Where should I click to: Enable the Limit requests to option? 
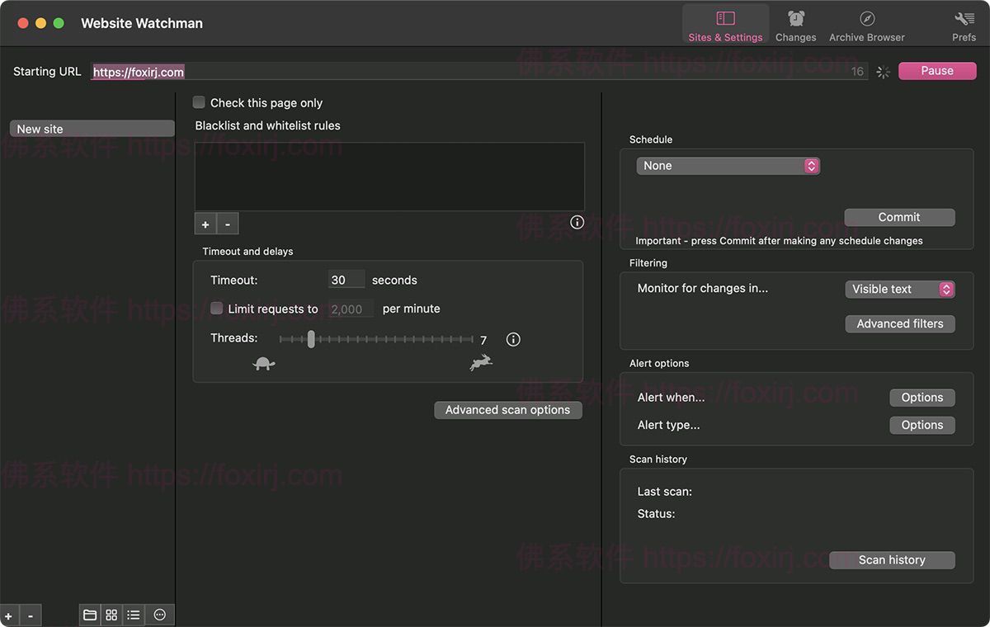(x=216, y=309)
